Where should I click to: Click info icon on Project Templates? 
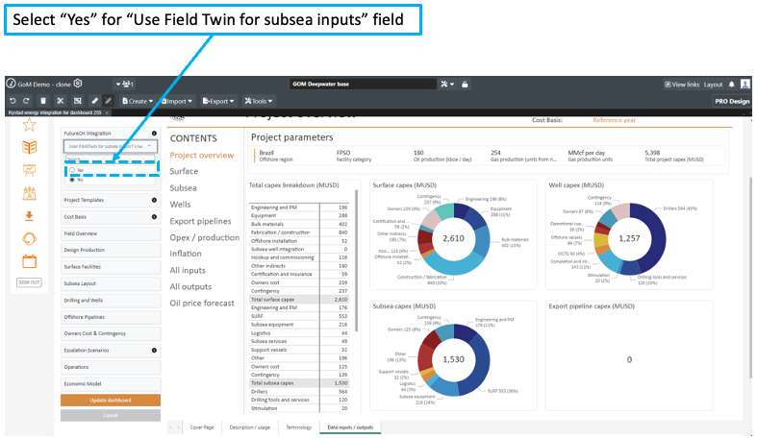tap(154, 200)
